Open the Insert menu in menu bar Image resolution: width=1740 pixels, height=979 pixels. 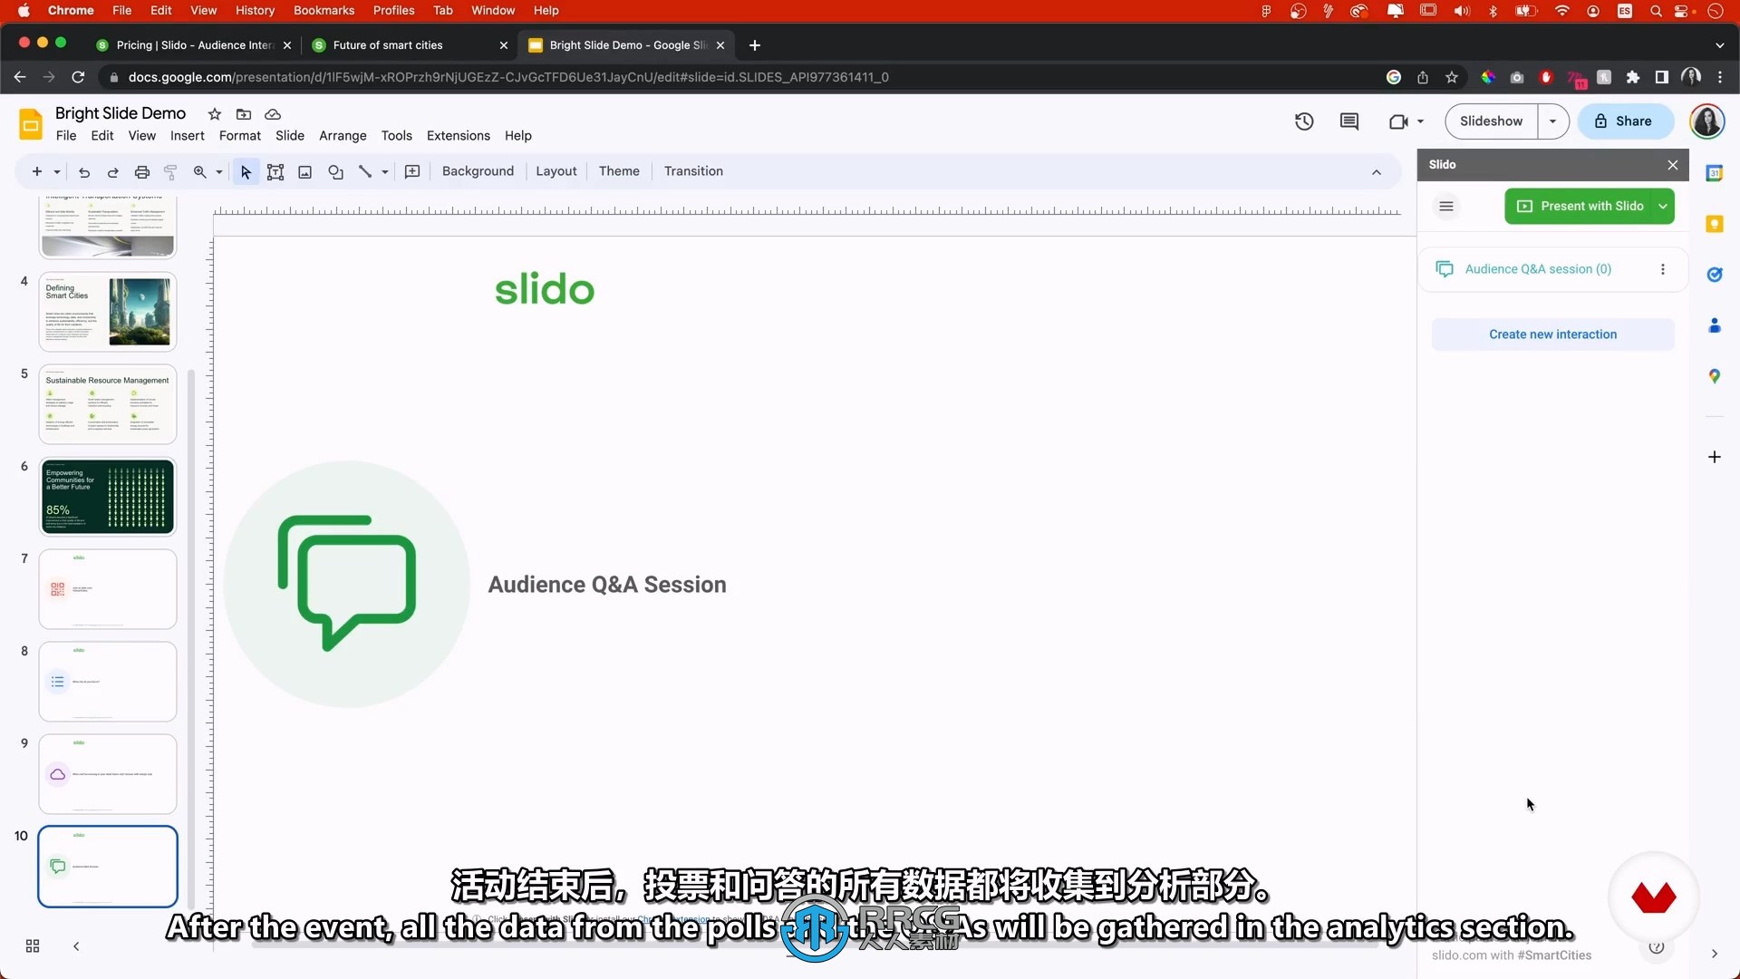[x=188, y=135]
